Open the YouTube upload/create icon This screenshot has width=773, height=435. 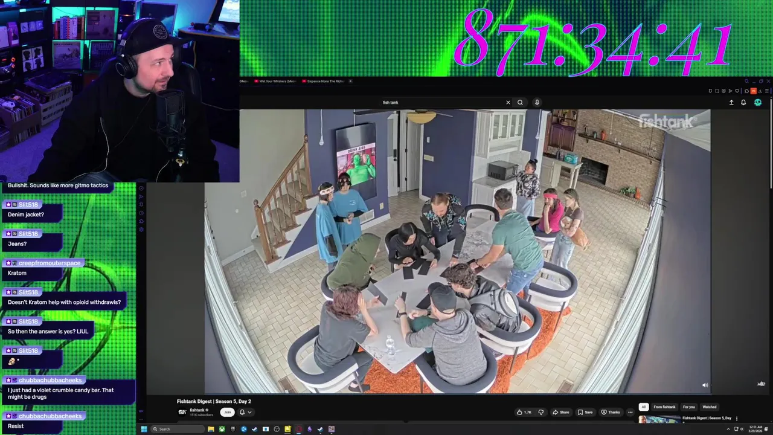click(731, 103)
